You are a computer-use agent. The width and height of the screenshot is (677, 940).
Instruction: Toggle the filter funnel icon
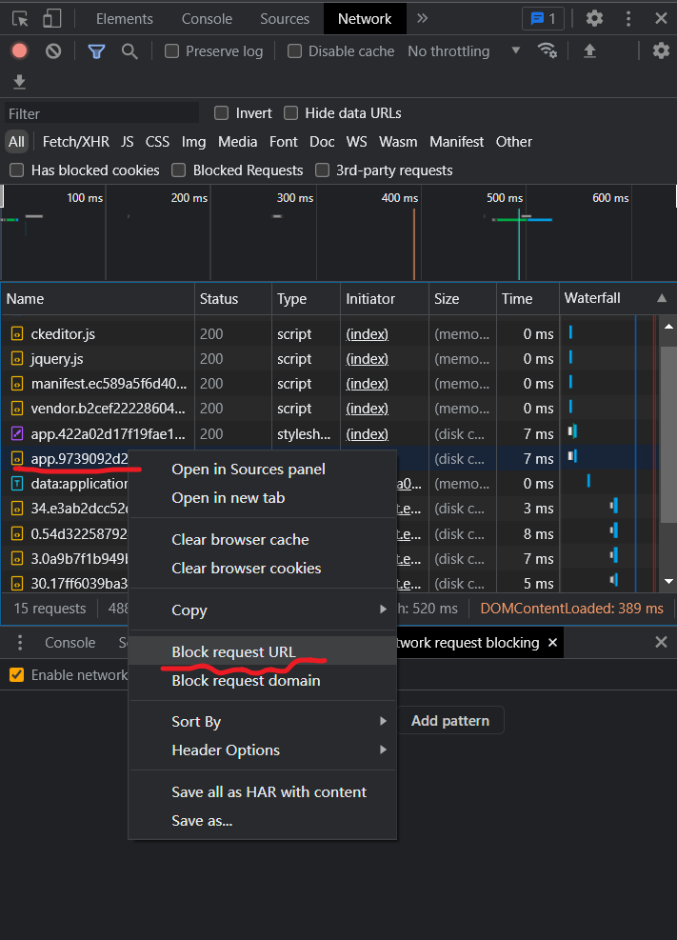(x=96, y=51)
